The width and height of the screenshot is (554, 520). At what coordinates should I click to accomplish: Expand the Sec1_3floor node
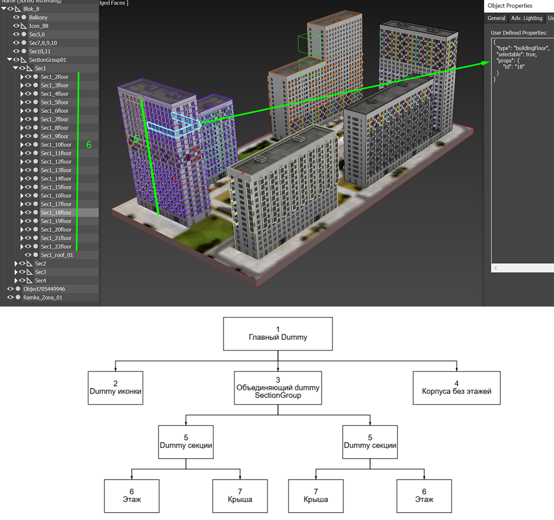point(22,85)
